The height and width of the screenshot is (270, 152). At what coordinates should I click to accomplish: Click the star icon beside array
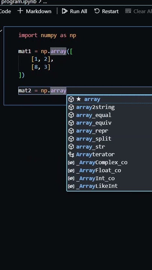point(78,99)
